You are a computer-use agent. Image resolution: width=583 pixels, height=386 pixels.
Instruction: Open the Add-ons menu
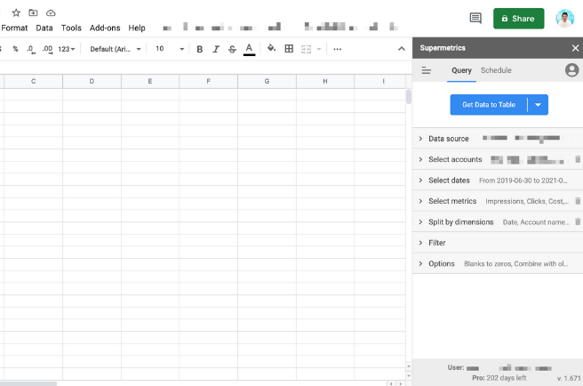coord(105,28)
